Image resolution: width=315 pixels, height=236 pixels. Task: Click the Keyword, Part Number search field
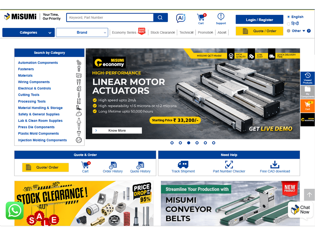pyautogui.click(x=110, y=17)
